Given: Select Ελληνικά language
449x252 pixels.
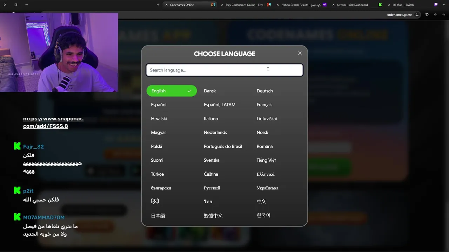Looking at the screenshot, I should tap(266, 174).
